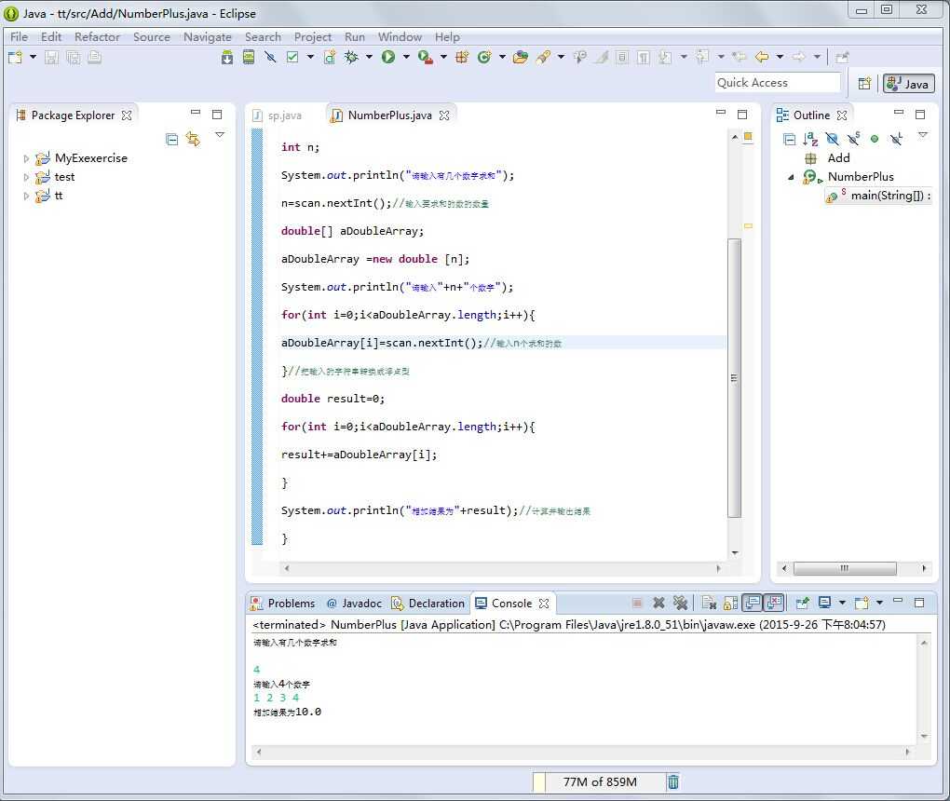Click into the Quick Access field
Screen dimensions: 950x801
tap(778, 82)
